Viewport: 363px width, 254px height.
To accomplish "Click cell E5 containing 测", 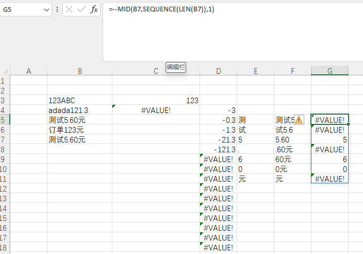I will point(255,120).
